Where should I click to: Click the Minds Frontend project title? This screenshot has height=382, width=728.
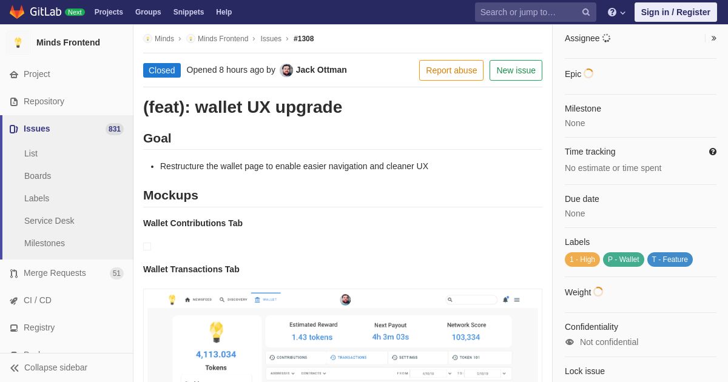tap(68, 42)
